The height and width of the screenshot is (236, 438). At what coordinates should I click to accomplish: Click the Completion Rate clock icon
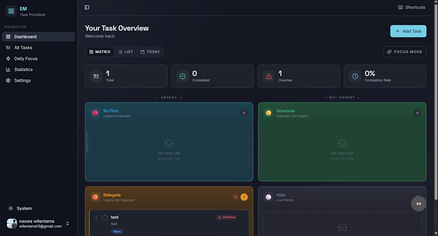point(355,76)
